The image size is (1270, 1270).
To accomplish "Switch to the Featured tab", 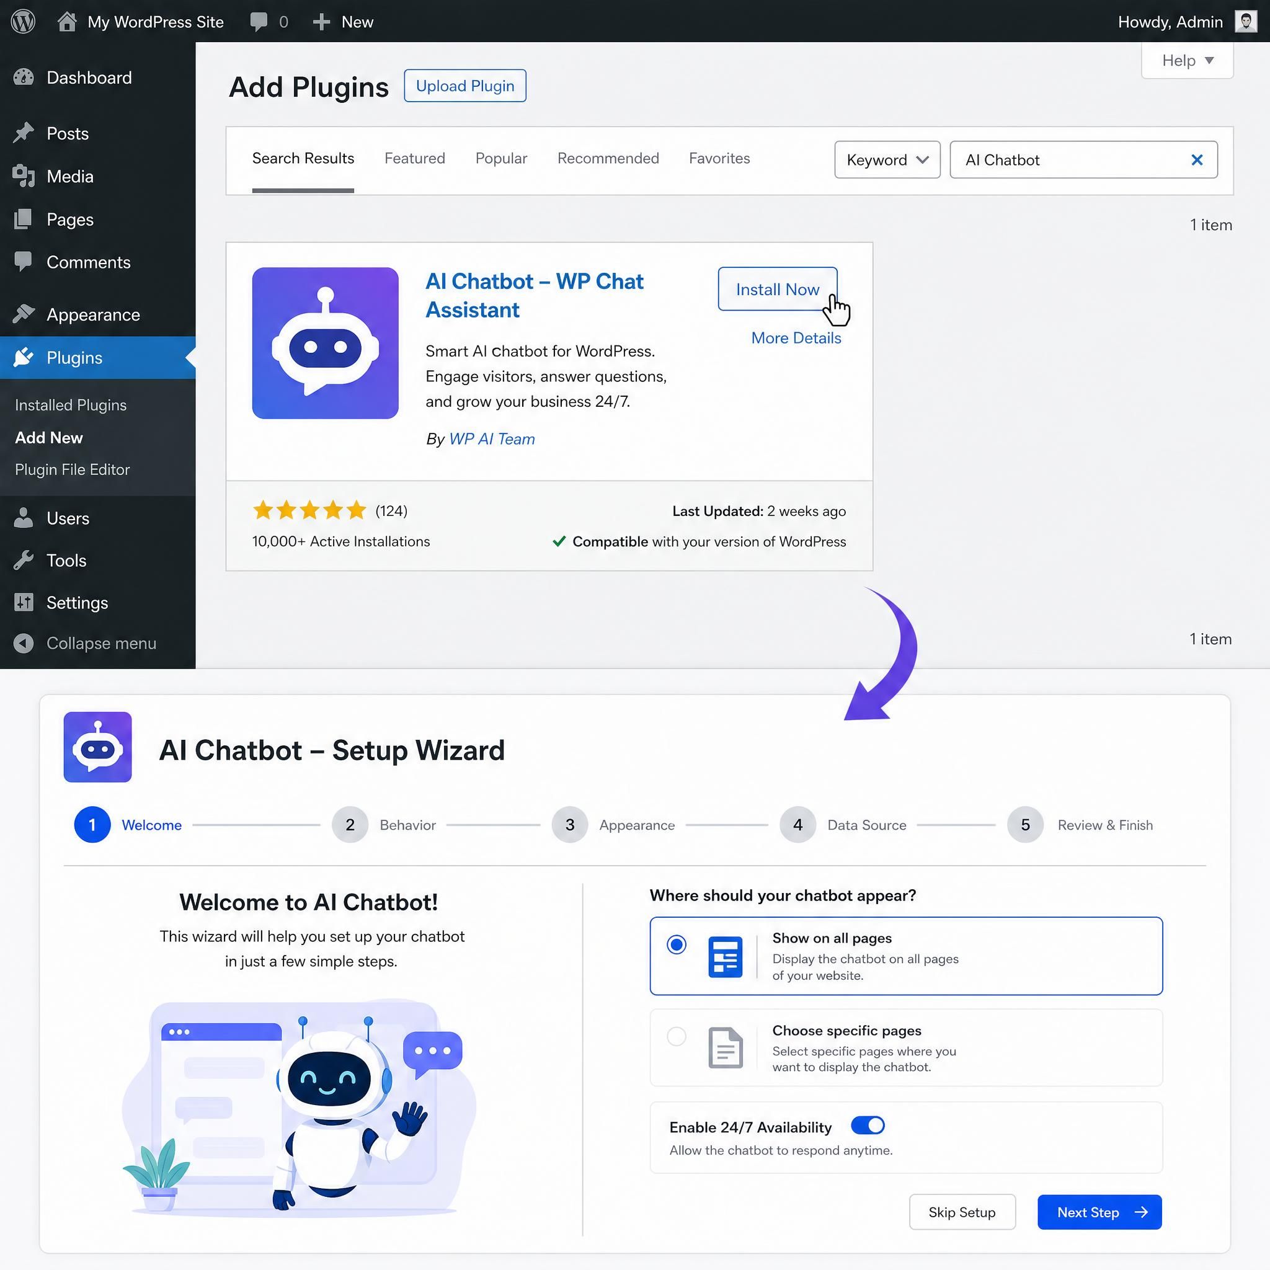I will [415, 158].
